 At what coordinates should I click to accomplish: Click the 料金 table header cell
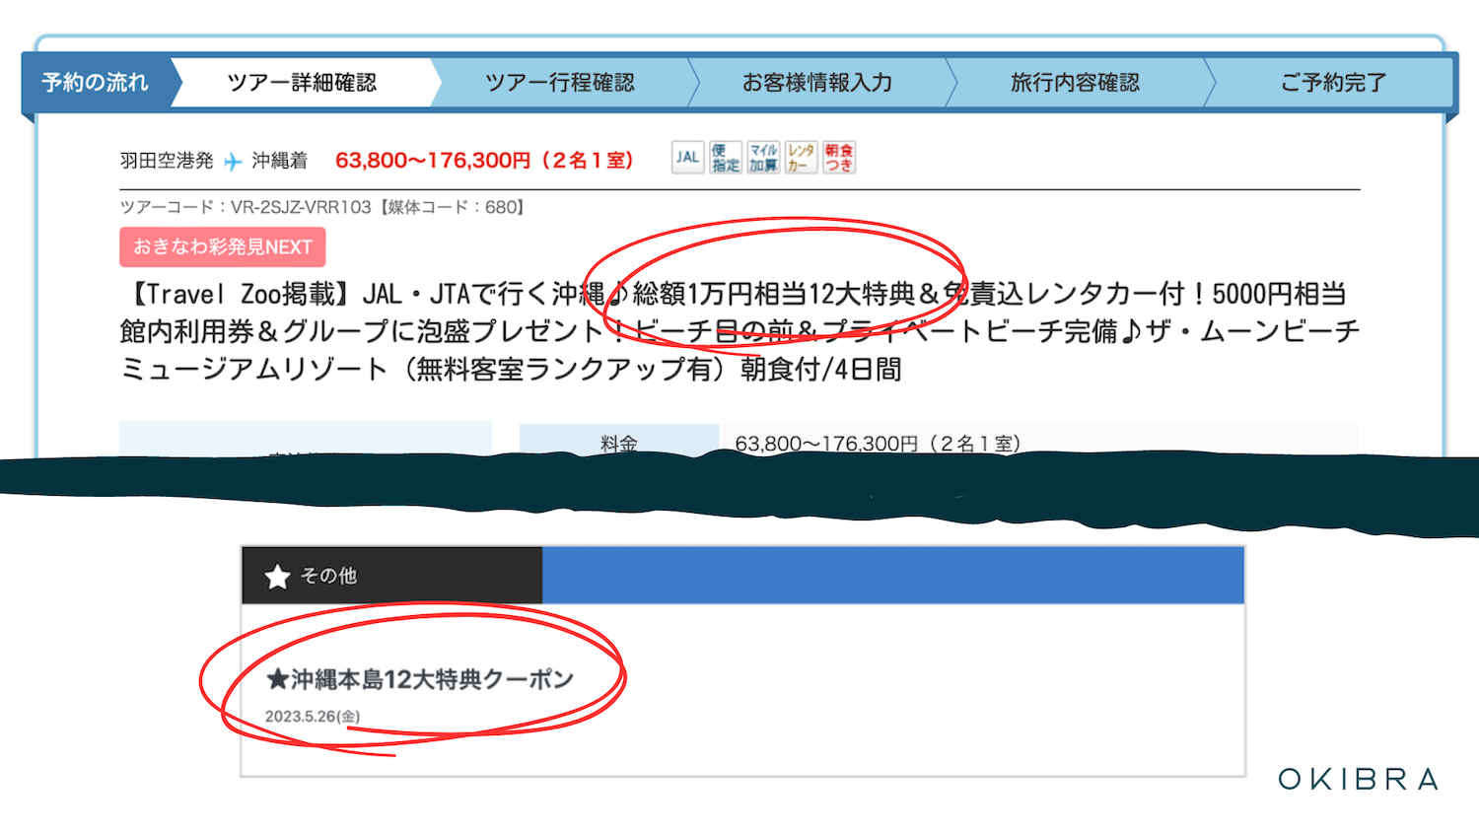(619, 441)
